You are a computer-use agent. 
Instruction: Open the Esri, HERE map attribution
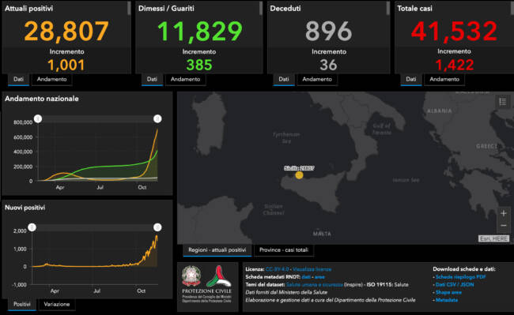coord(493,238)
